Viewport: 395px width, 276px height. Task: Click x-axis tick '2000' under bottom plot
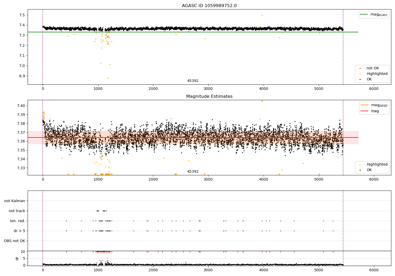(x=153, y=270)
